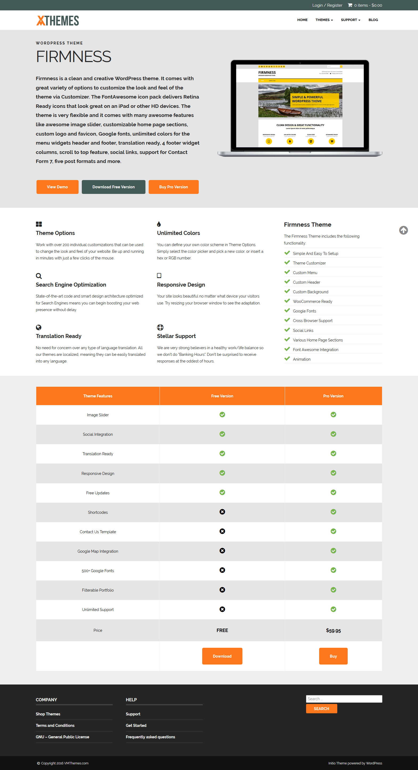Open the footer Support link under Help
The width and height of the screenshot is (418, 770).
133,714
